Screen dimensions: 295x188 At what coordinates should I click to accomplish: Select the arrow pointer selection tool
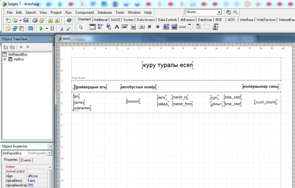click(x=81, y=27)
